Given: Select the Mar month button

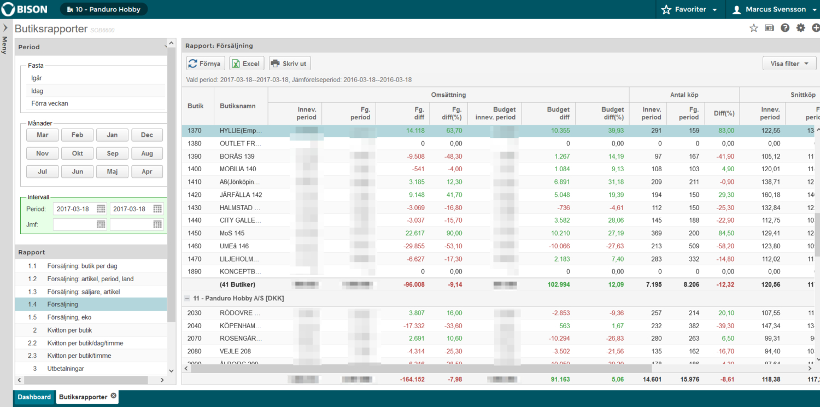Looking at the screenshot, I should [x=43, y=135].
